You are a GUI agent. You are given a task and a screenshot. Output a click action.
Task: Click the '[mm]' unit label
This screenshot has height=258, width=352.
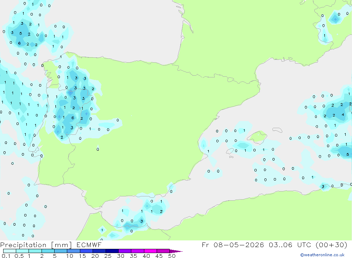[x=62, y=245]
